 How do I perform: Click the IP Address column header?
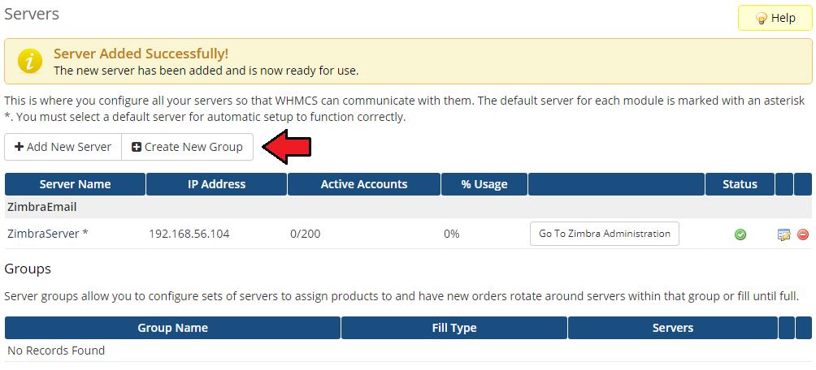click(x=216, y=184)
